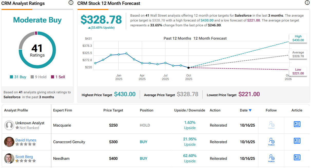Toggle the 9 Hold legend item
The width and height of the screenshot is (311, 168).
coord(39,77)
